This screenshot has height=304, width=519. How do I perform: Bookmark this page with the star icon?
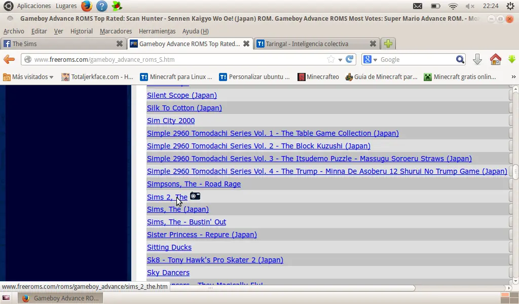tap(330, 60)
